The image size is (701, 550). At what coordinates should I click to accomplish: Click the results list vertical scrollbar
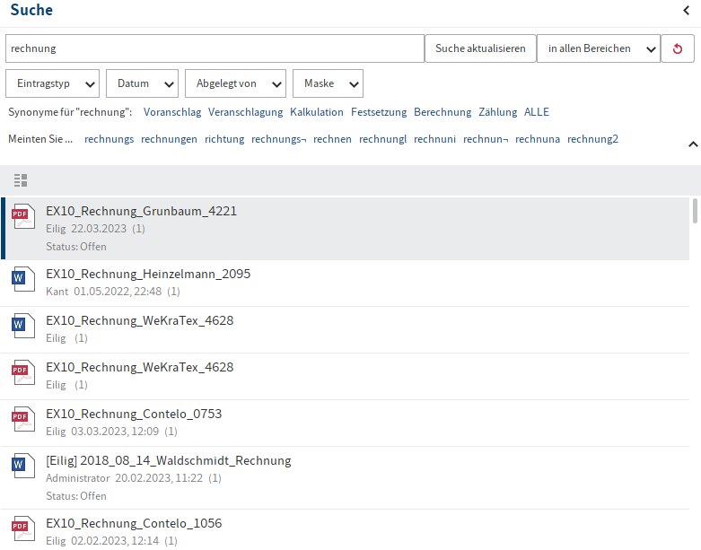click(x=695, y=211)
